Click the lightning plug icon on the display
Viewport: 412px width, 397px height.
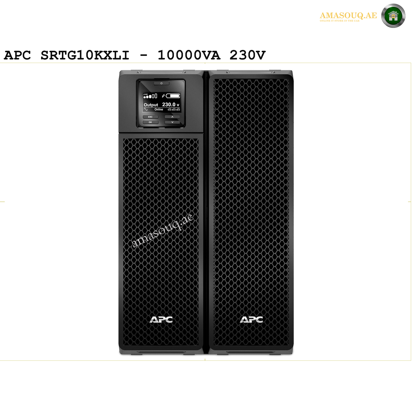[163, 96]
